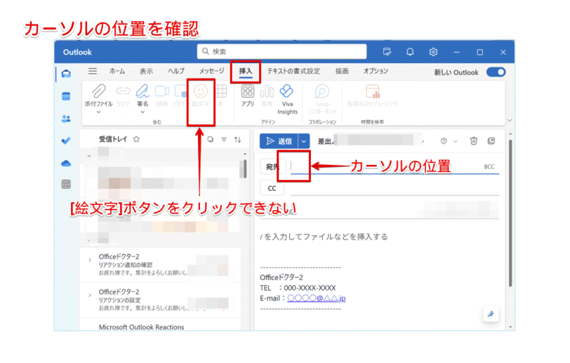The height and width of the screenshot is (363, 570).
Task: Send the email with 送信 button
Action: 279,141
